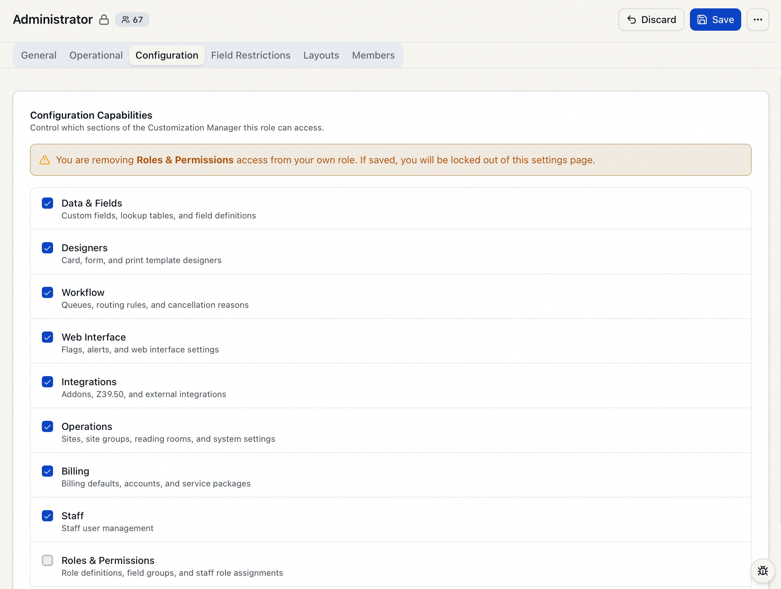
Task: Click the Administrator role title
Action: (x=53, y=20)
